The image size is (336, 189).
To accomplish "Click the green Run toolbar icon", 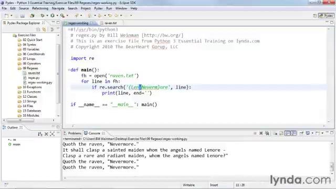I will coord(52,15).
